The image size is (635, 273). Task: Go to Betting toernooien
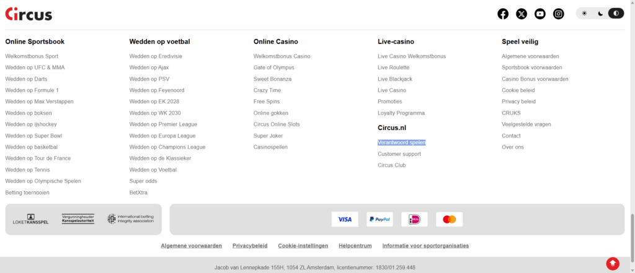pyautogui.click(x=27, y=193)
